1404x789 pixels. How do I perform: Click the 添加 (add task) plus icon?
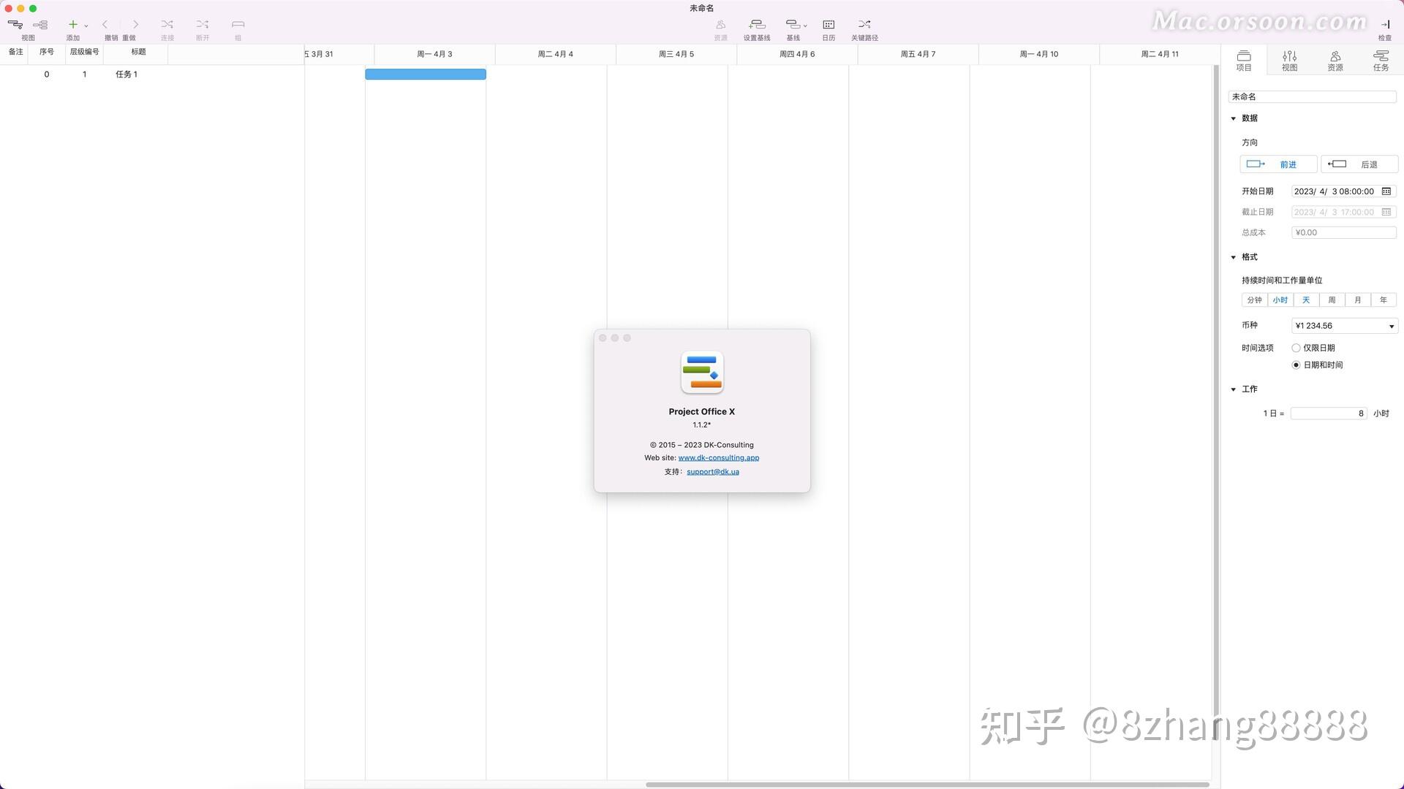(x=72, y=24)
